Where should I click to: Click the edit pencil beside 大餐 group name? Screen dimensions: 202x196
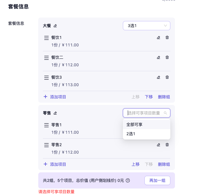click(x=55, y=26)
